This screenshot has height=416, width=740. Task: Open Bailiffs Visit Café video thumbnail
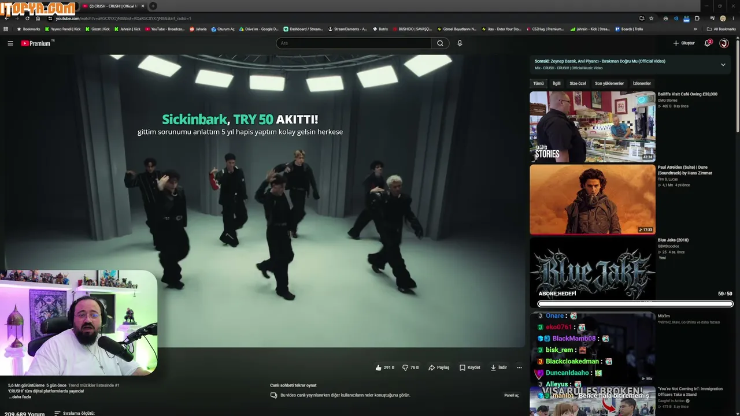[593, 127]
